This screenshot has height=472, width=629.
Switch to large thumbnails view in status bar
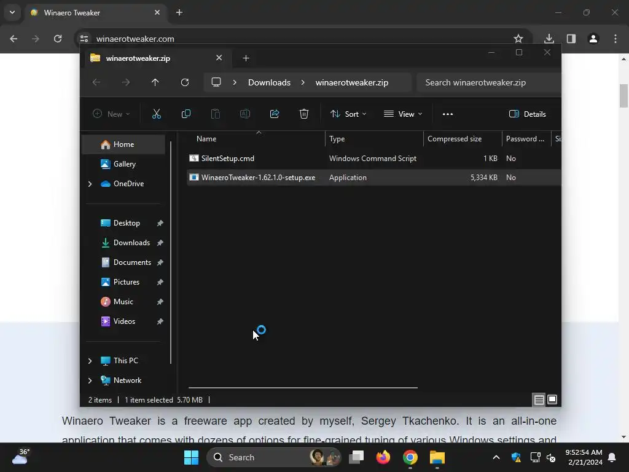pos(552,399)
